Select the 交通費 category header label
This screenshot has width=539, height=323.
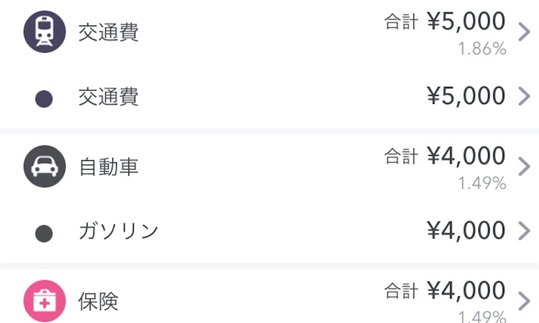pos(108,32)
